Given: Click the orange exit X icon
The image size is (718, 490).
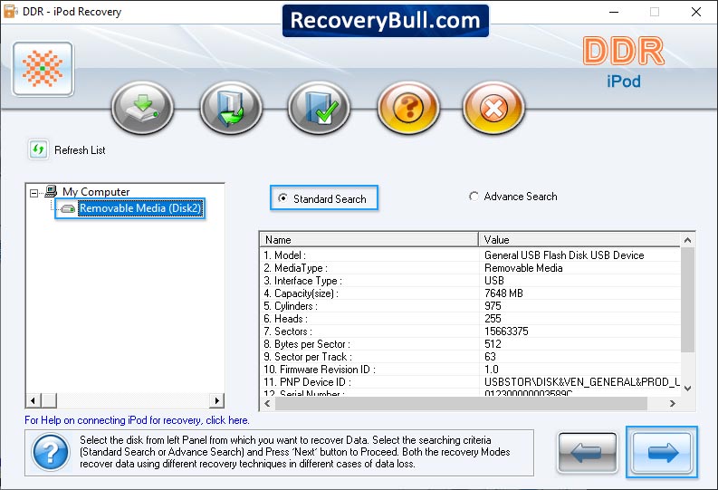Looking at the screenshot, I should 493,110.
